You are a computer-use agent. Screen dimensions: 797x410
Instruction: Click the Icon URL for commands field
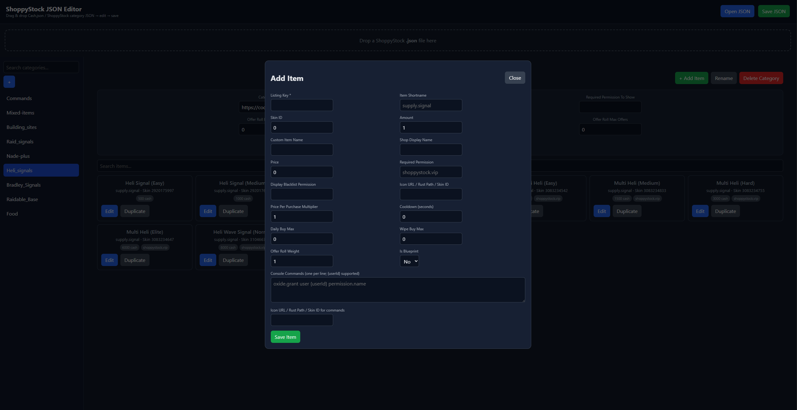(302, 320)
